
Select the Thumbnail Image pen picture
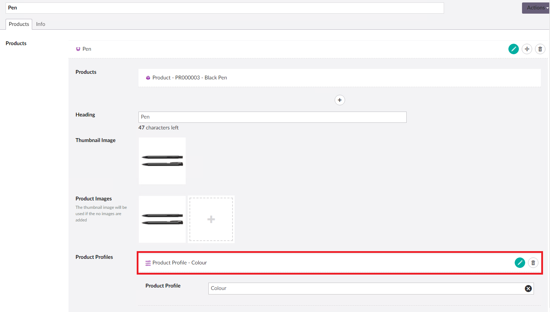(x=162, y=161)
